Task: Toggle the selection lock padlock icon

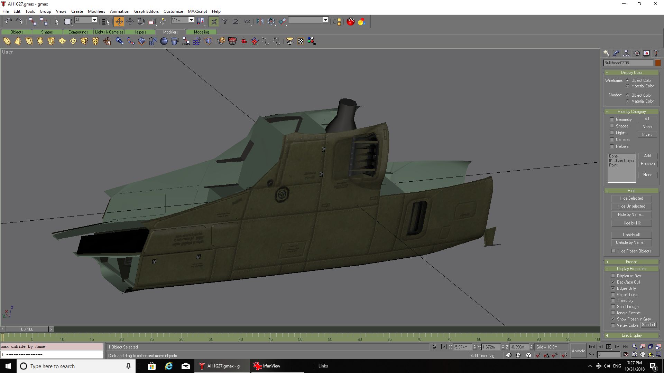Action: click(x=434, y=347)
